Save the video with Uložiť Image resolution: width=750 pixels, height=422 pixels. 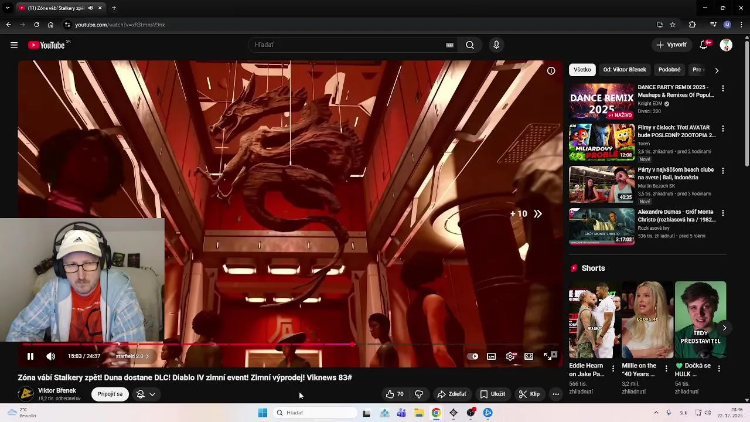pos(492,394)
